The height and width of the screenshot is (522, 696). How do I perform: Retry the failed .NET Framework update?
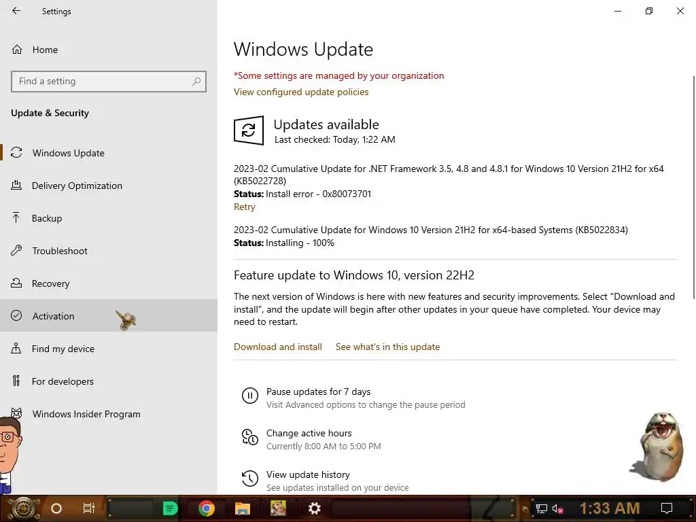coord(244,207)
